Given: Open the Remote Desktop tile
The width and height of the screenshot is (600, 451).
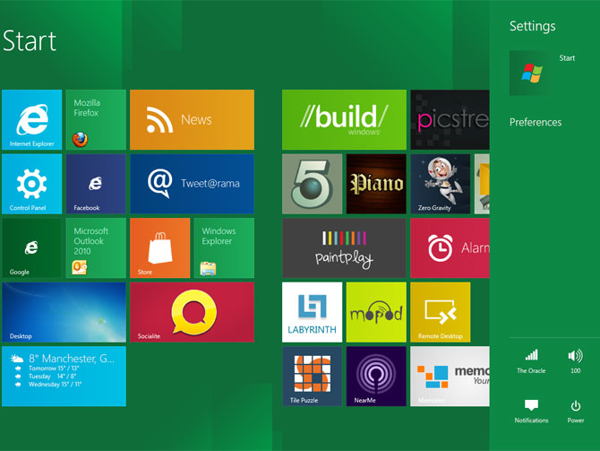Looking at the screenshot, I should tap(440, 312).
